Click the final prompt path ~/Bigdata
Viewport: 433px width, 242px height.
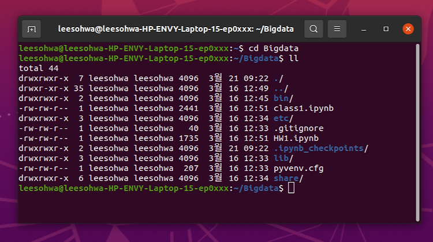256,188
